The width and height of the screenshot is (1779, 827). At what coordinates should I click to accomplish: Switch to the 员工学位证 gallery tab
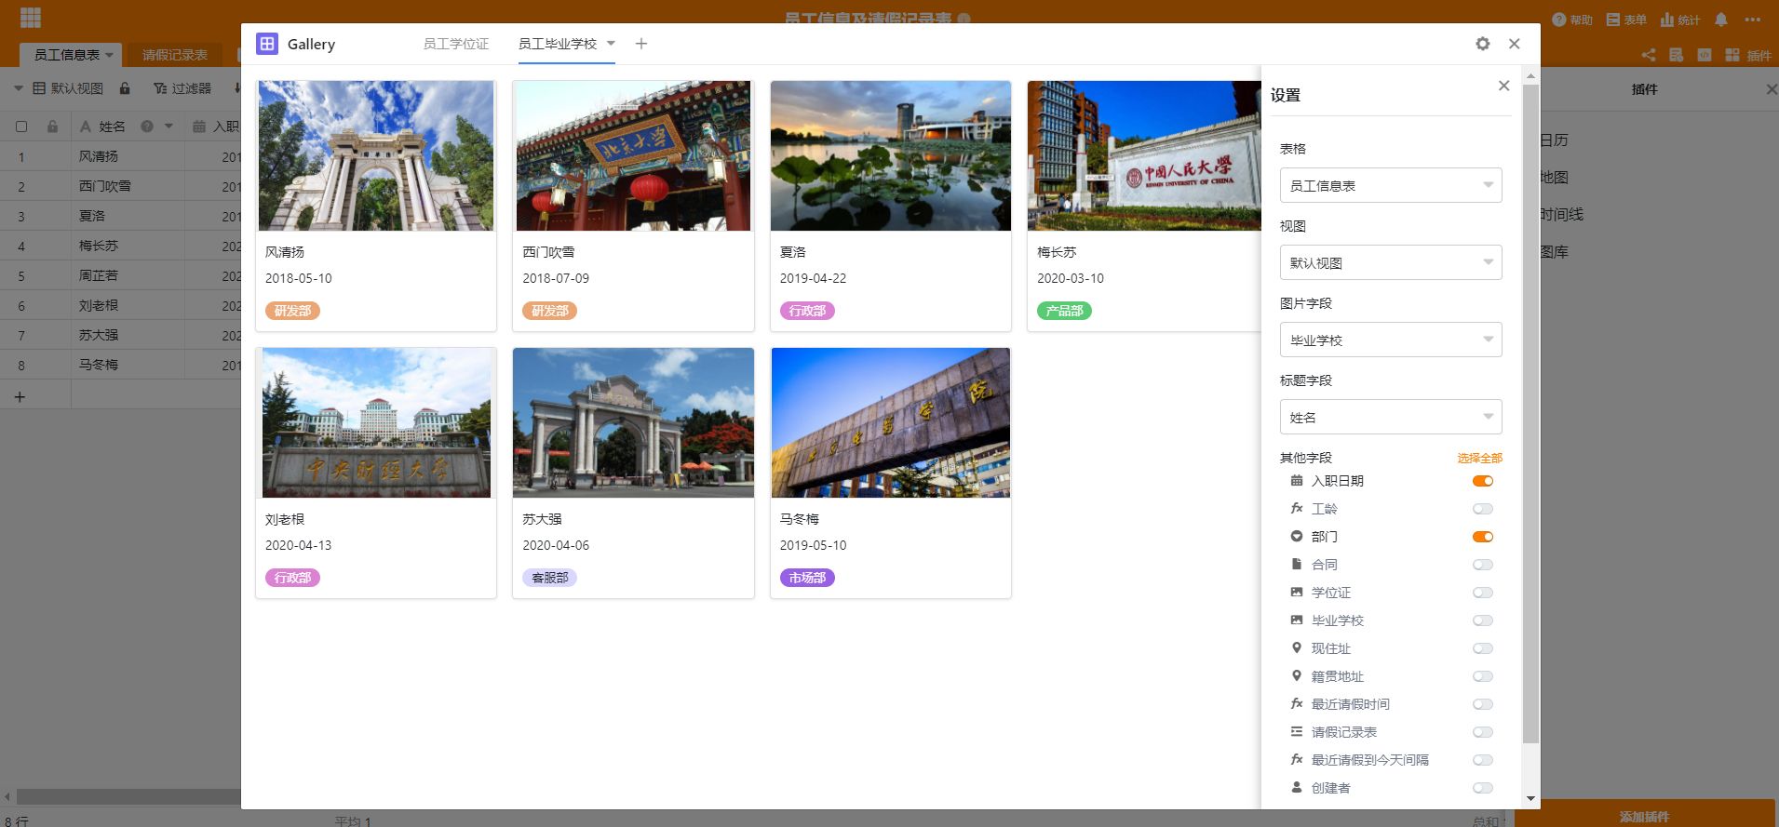(x=456, y=44)
